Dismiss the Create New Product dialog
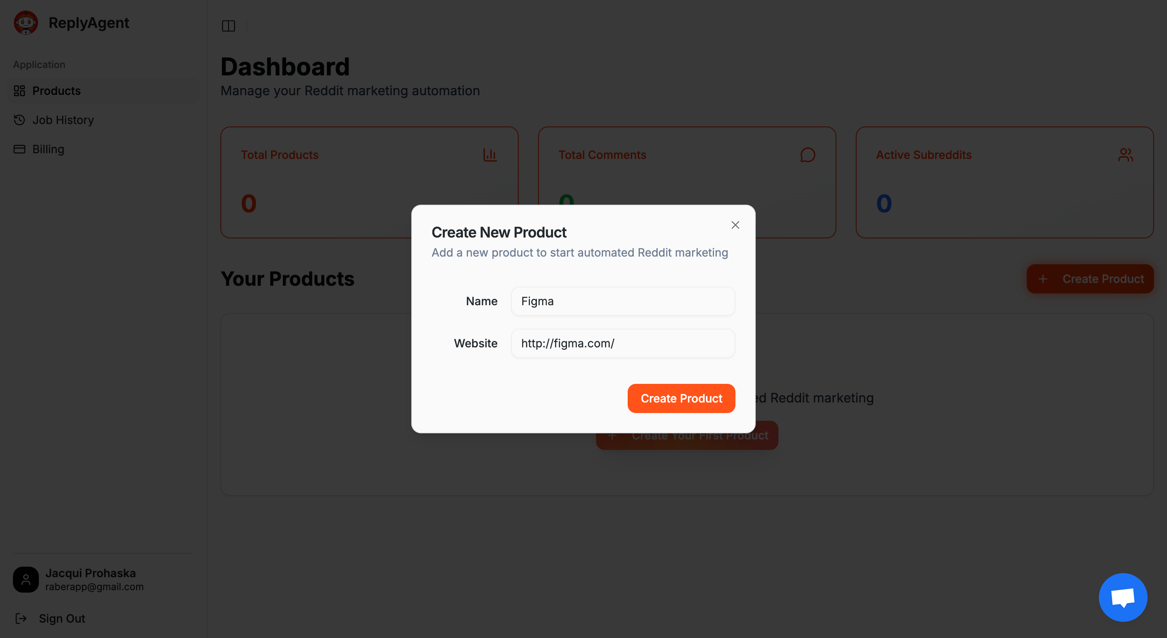Viewport: 1167px width, 638px height. coord(735,225)
